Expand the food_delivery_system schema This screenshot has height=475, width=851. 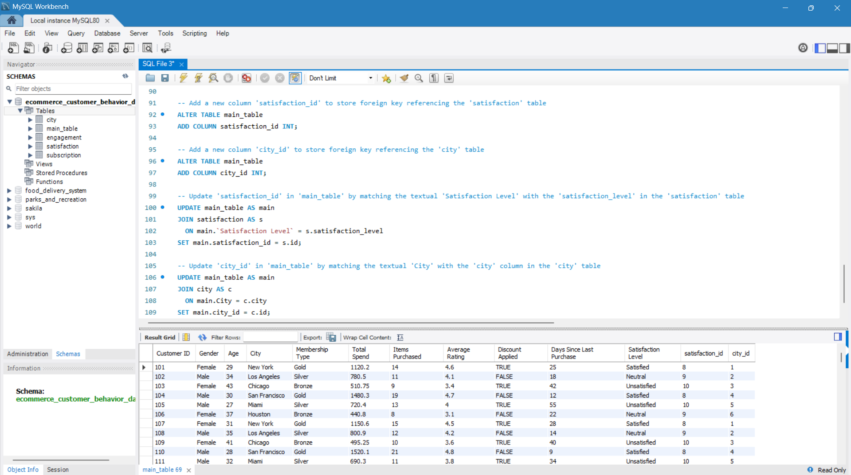click(9, 190)
